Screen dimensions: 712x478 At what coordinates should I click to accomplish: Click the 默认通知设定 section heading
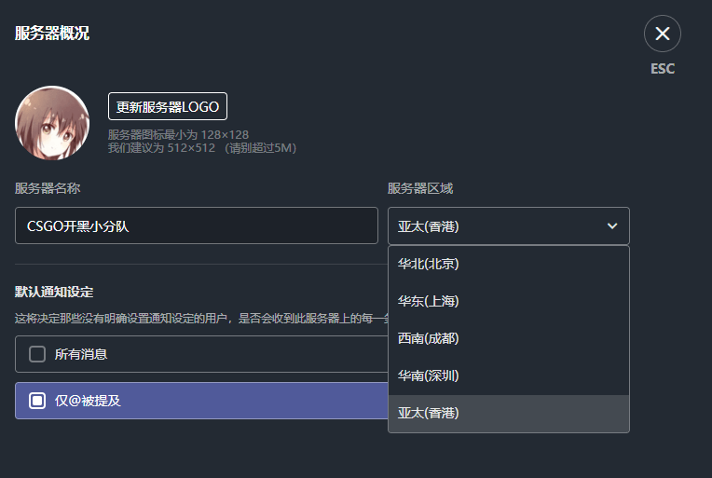(x=54, y=292)
